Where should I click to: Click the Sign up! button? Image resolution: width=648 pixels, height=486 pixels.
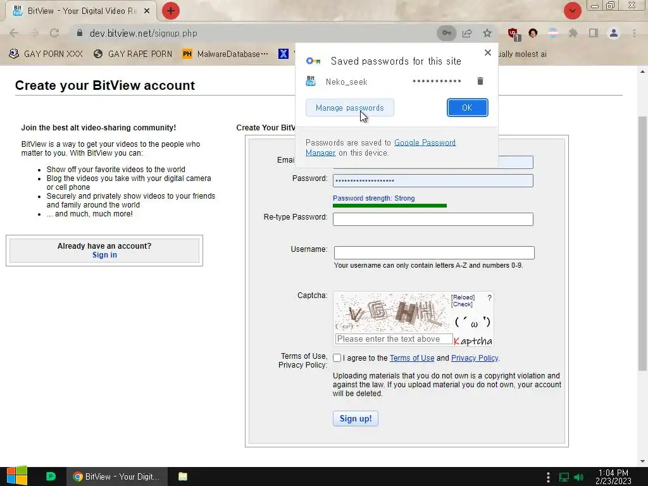point(356,419)
